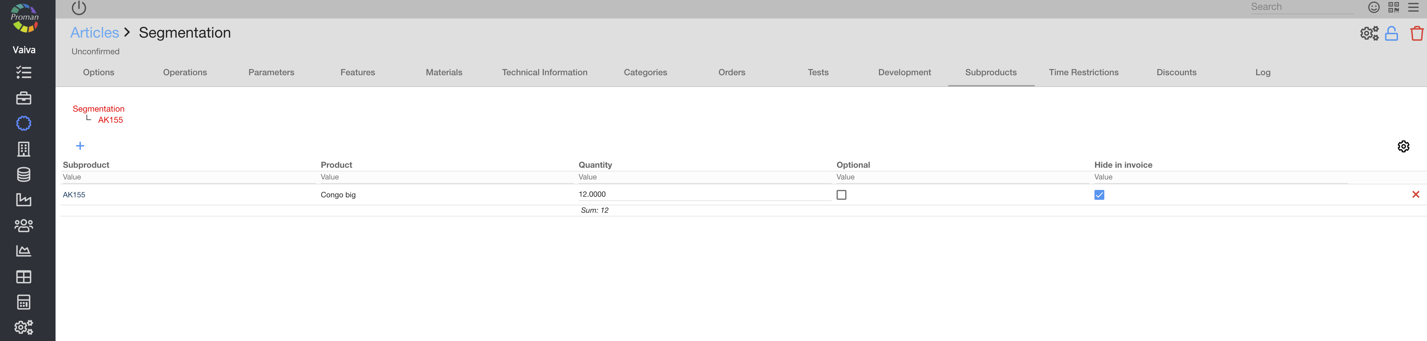This screenshot has width=1427, height=341.
Task: Click the red trash delete icon
Action: [1417, 34]
